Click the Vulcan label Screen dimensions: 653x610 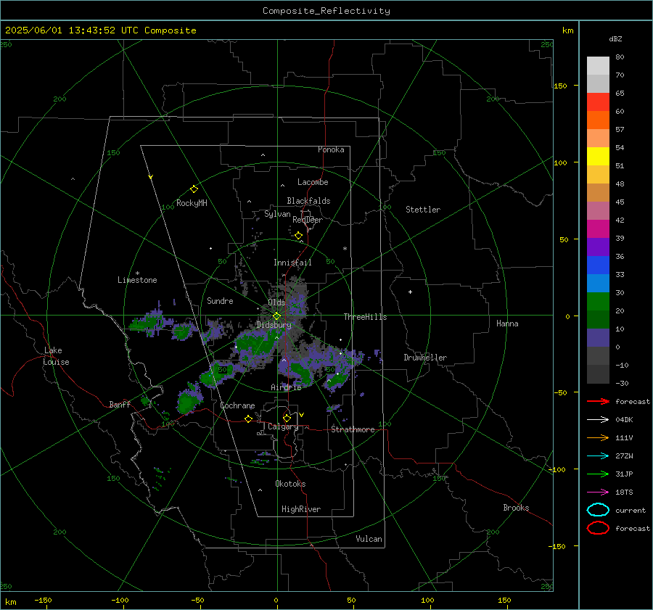tap(369, 539)
